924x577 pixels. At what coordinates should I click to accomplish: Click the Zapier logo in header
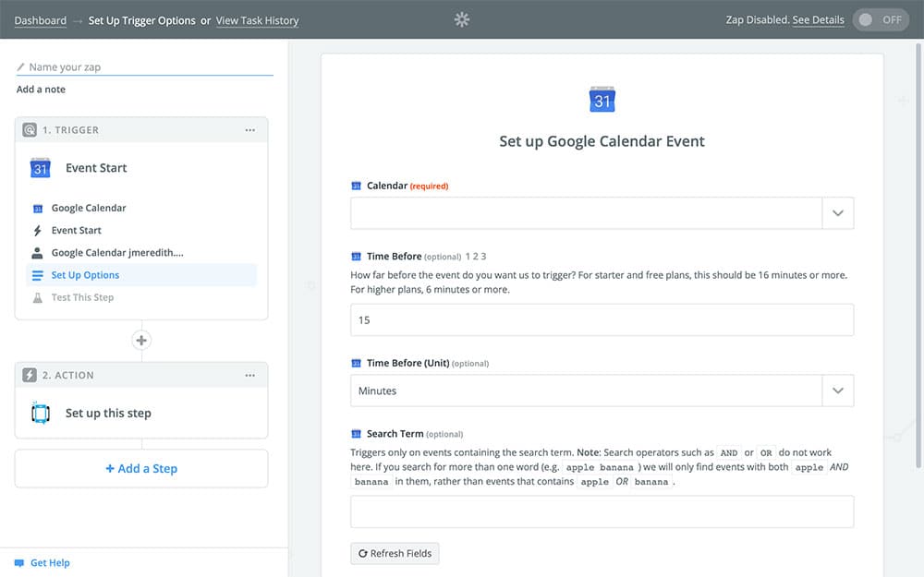click(x=462, y=19)
